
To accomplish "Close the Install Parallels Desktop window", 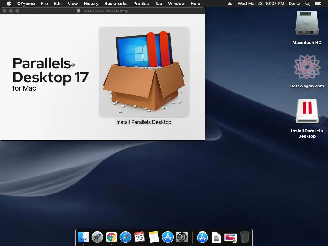I will (x=4, y=11).
